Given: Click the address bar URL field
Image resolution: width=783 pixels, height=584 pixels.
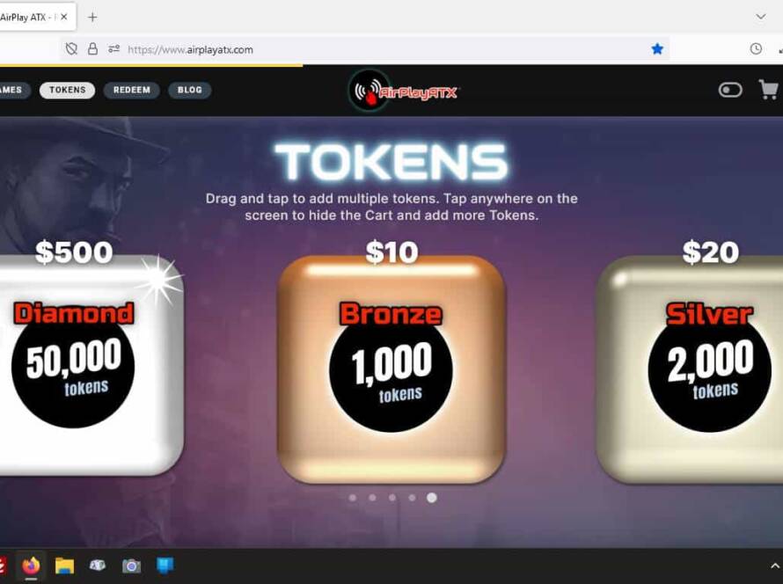Looking at the screenshot, I should click(384, 49).
